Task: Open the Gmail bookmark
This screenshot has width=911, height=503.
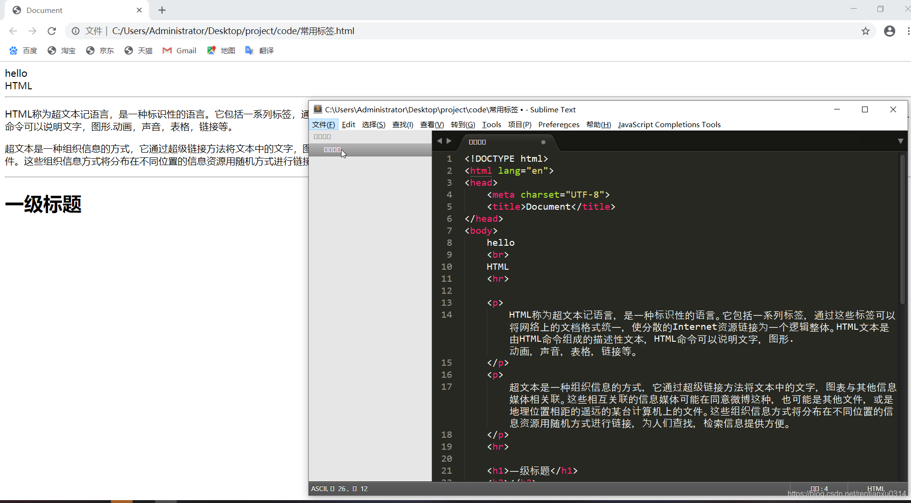Action: point(180,50)
